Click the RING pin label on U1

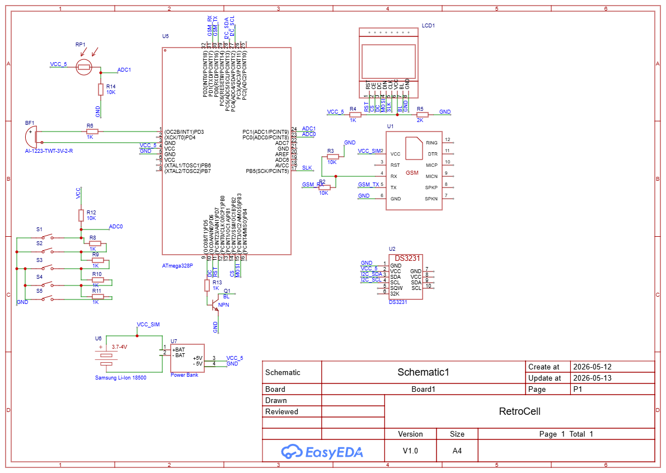pos(432,143)
